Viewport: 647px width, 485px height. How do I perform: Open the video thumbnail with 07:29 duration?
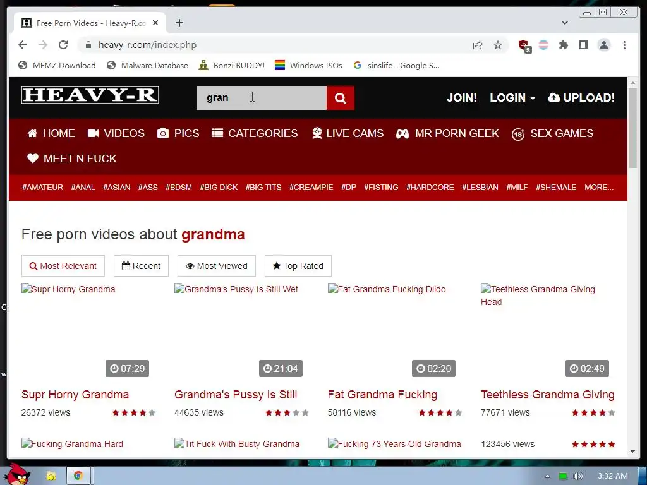coord(88,330)
